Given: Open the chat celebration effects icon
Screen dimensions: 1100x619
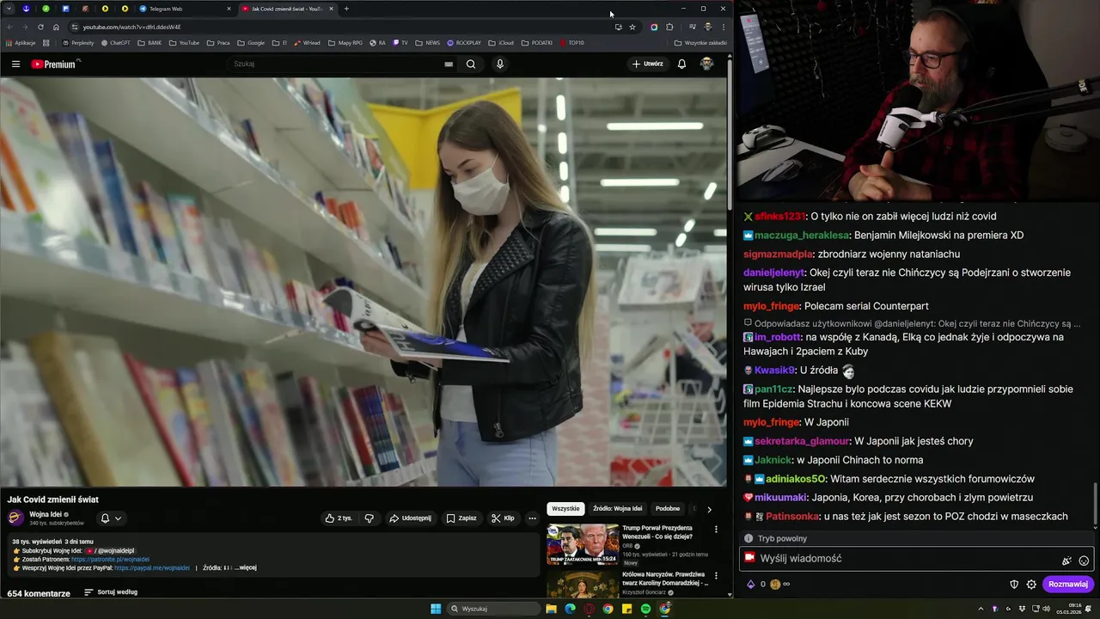Looking at the screenshot, I should [1066, 561].
